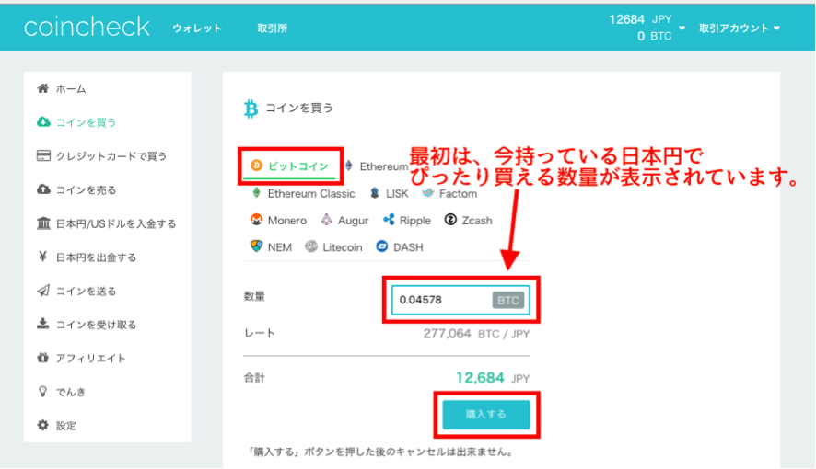Select the Ethereum coin tab

[x=377, y=166]
